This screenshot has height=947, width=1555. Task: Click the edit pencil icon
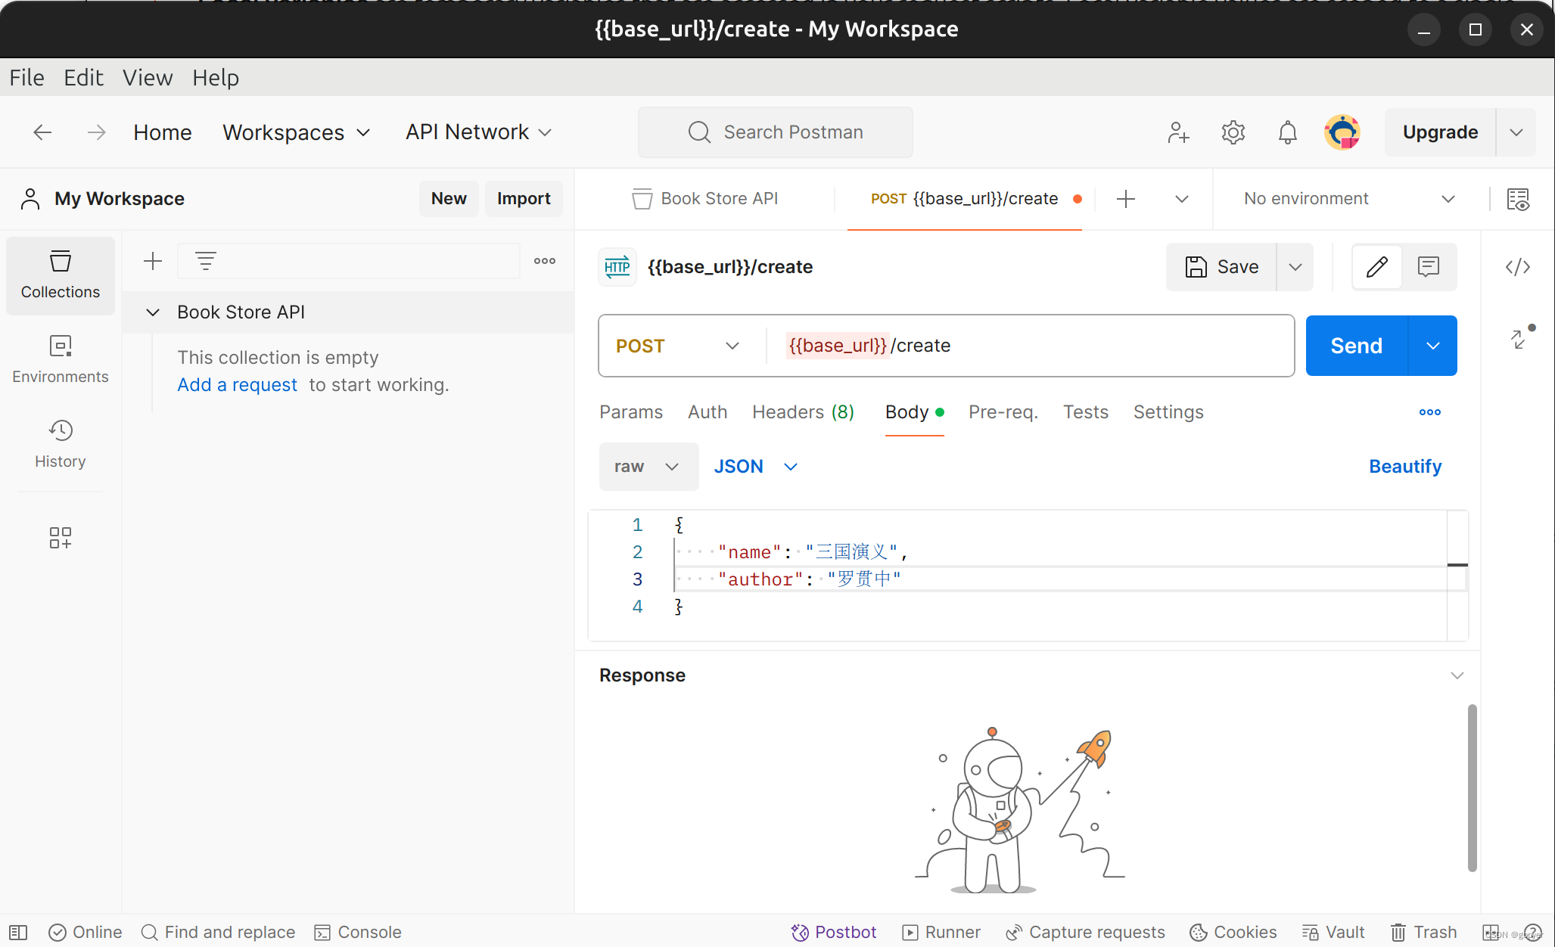[x=1377, y=267]
